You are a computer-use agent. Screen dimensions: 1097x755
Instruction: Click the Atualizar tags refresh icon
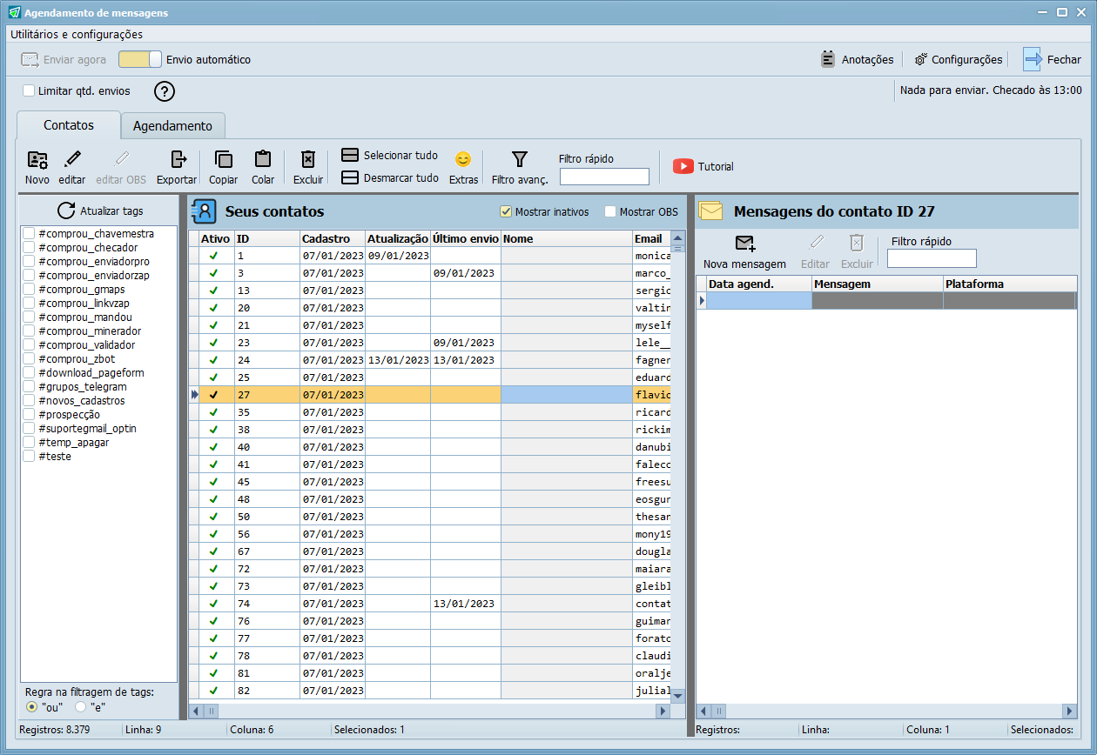[x=66, y=210]
